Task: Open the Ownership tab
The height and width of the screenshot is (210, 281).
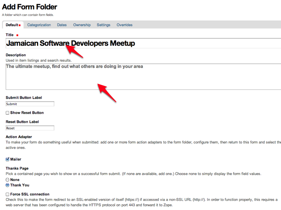Action: pyautogui.click(x=82, y=25)
